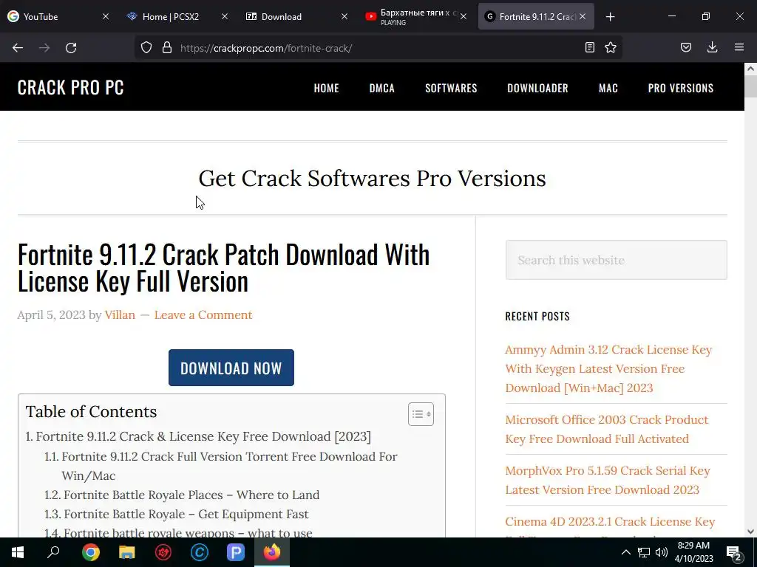Close the Бархатные тяги playing tab
The height and width of the screenshot is (567, 757).
(x=464, y=16)
